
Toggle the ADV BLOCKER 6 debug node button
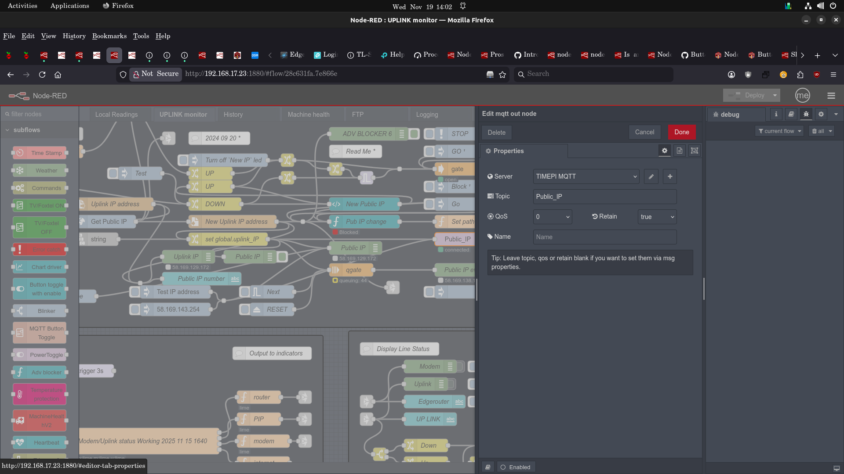414,134
